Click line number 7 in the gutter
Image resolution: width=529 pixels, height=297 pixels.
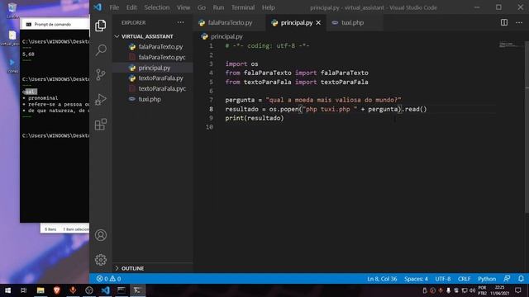pos(211,100)
